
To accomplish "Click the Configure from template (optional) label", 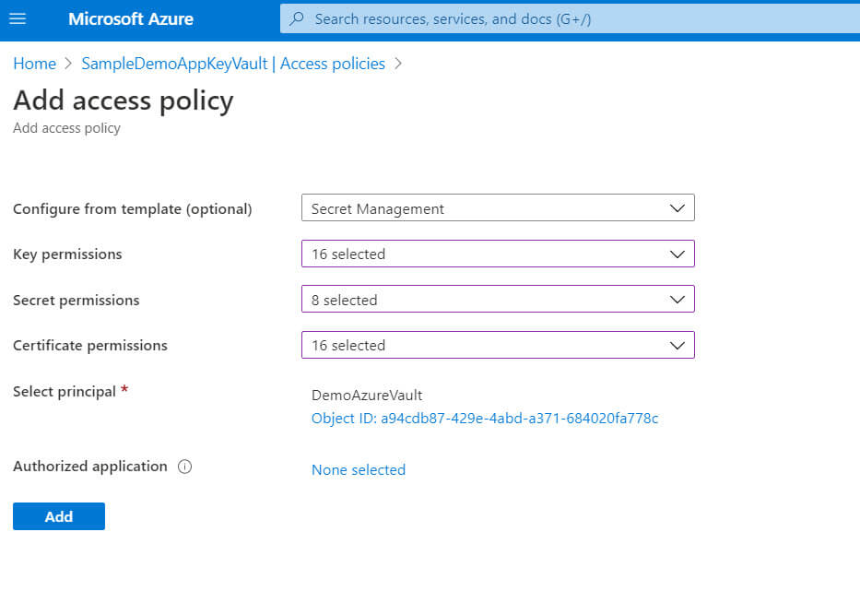I will point(132,209).
